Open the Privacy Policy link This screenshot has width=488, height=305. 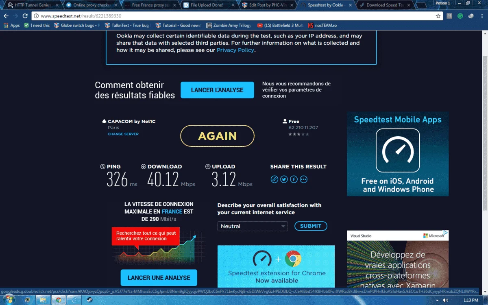click(x=235, y=50)
